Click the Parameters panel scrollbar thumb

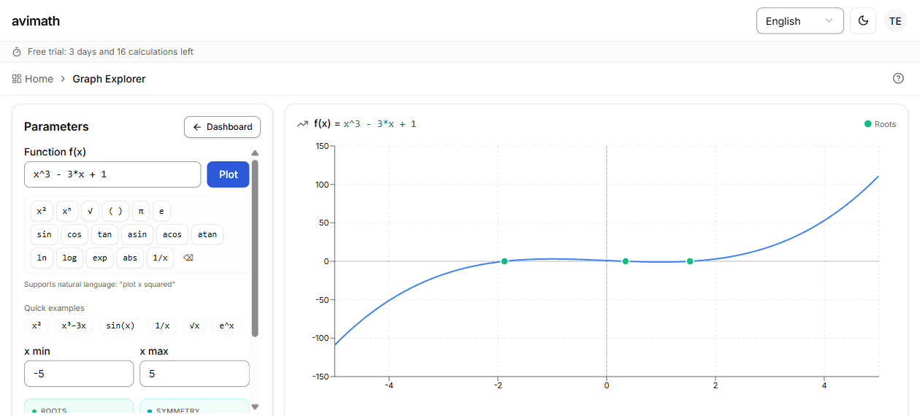coord(255,248)
